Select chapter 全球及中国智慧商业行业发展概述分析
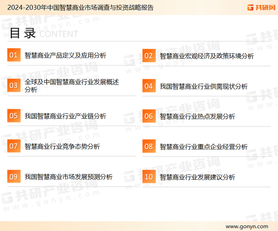 pos(72,86)
